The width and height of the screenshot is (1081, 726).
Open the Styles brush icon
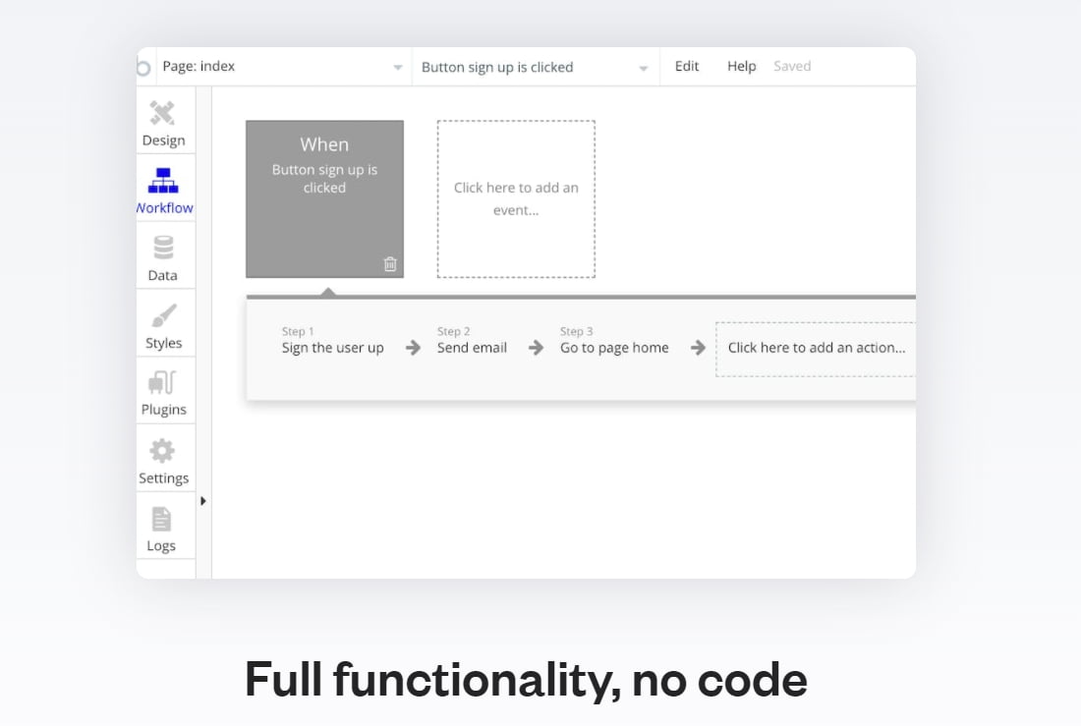[163, 315]
